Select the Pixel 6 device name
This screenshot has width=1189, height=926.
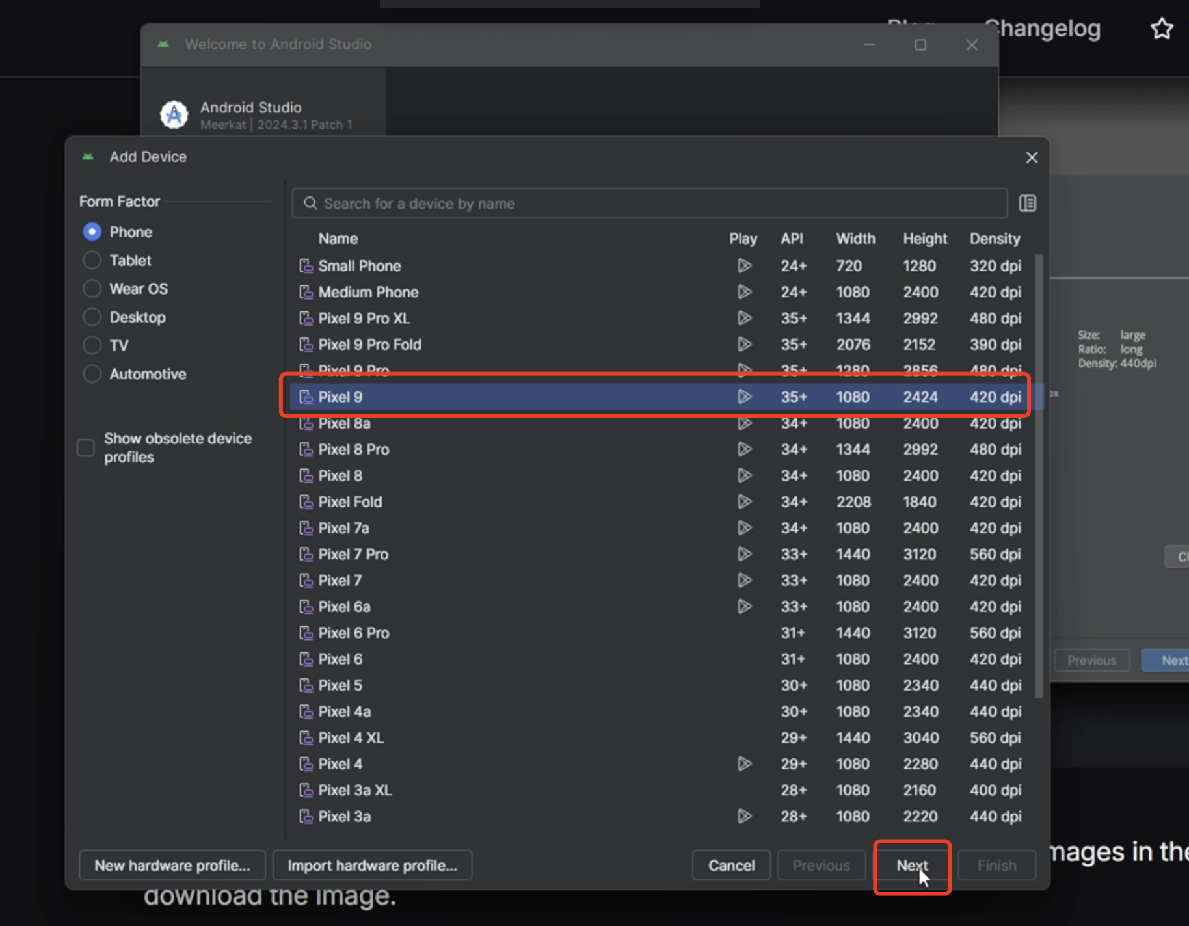[340, 659]
